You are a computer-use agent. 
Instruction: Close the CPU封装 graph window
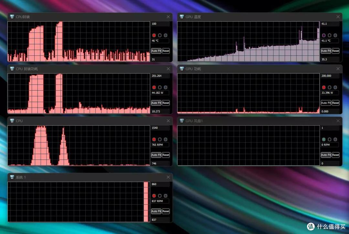tap(168, 17)
